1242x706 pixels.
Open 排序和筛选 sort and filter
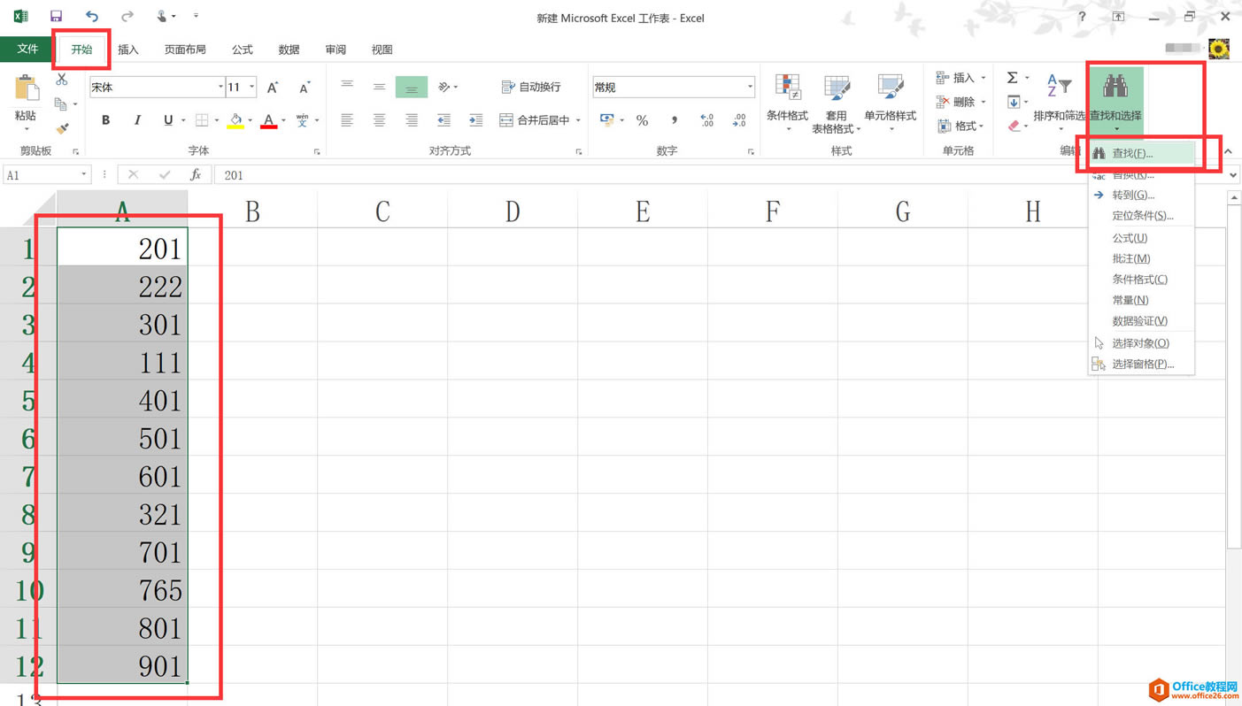click(1060, 102)
